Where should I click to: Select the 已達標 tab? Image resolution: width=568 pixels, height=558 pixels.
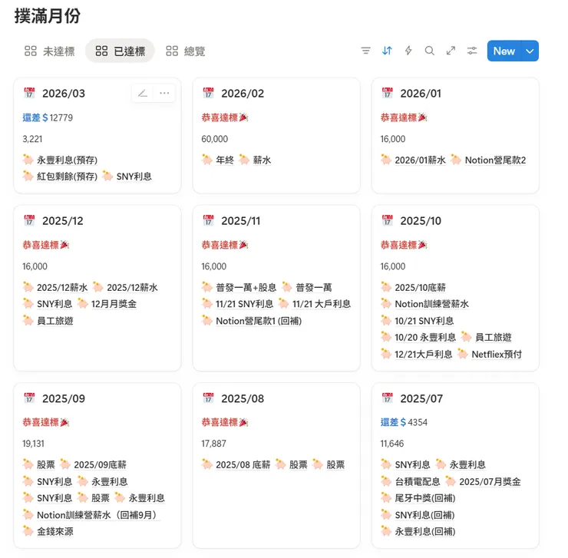pyautogui.click(x=121, y=51)
